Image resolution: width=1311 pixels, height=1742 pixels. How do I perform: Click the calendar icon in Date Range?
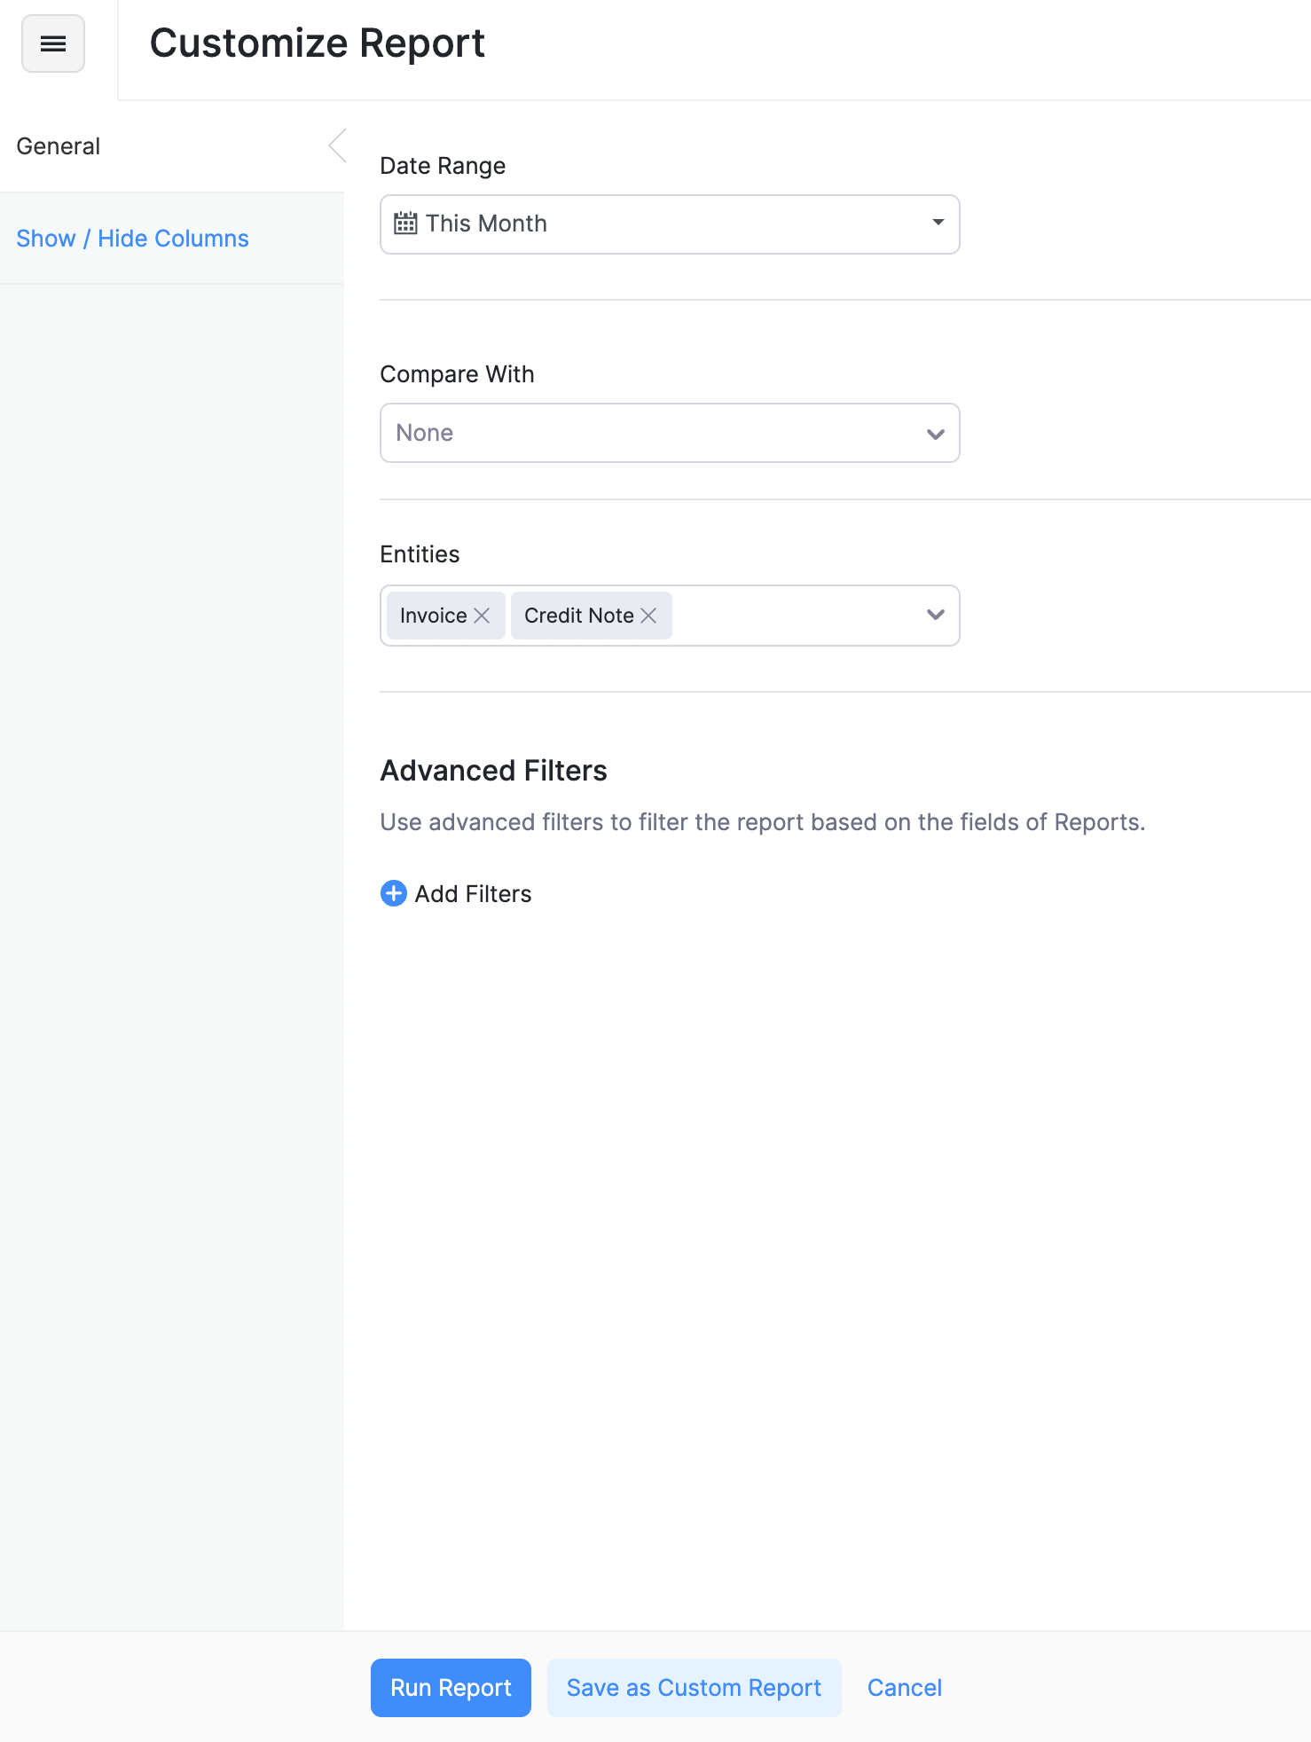[x=405, y=224]
